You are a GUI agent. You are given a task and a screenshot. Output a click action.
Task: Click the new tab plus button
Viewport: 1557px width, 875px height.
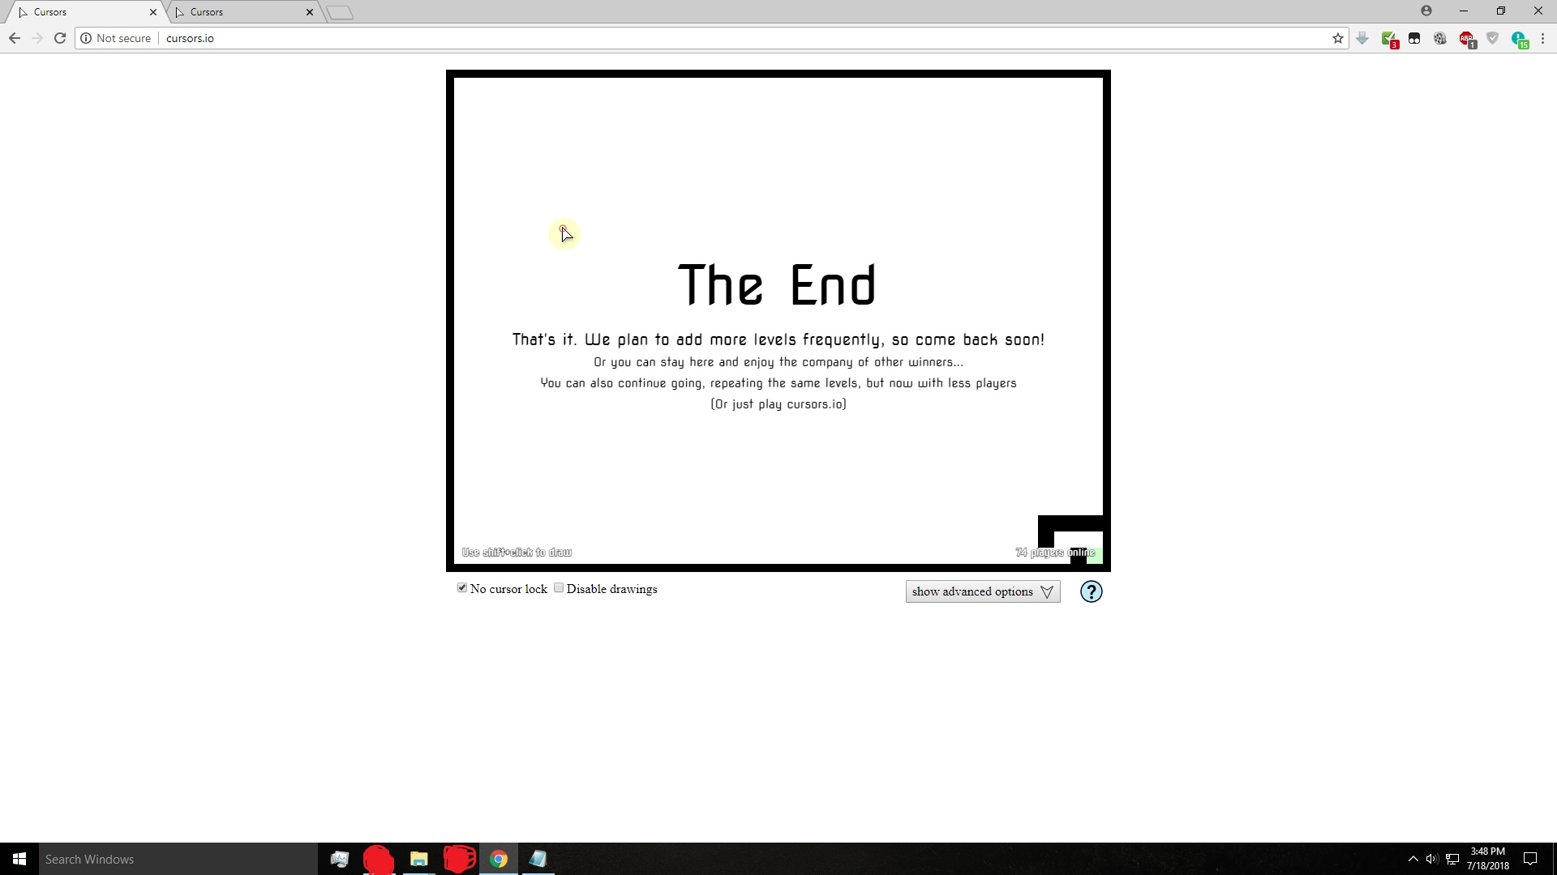[x=339, y=11]
